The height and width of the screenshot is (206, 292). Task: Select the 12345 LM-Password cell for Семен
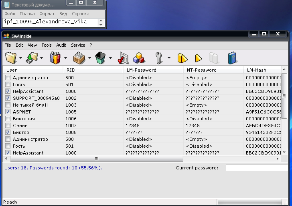tap(132, 126)
